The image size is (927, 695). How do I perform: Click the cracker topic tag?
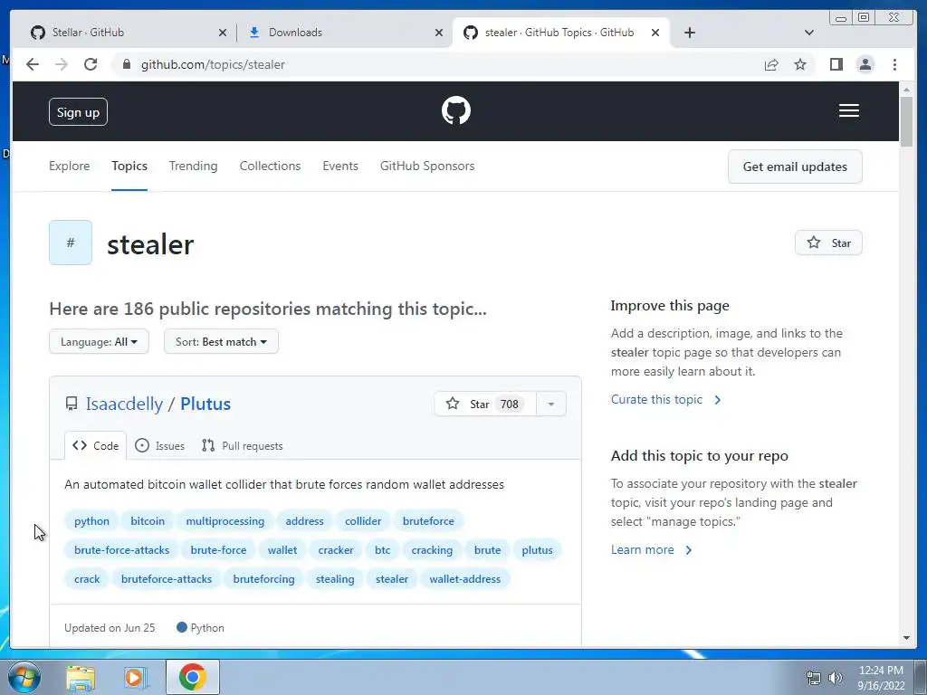(336, 549)
